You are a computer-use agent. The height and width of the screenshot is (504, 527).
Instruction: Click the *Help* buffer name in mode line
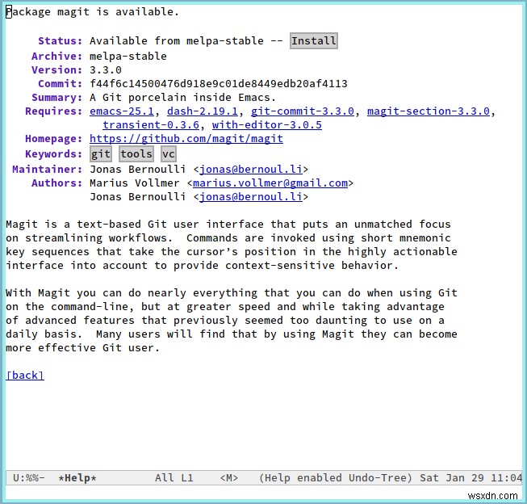tap(77, 478)
